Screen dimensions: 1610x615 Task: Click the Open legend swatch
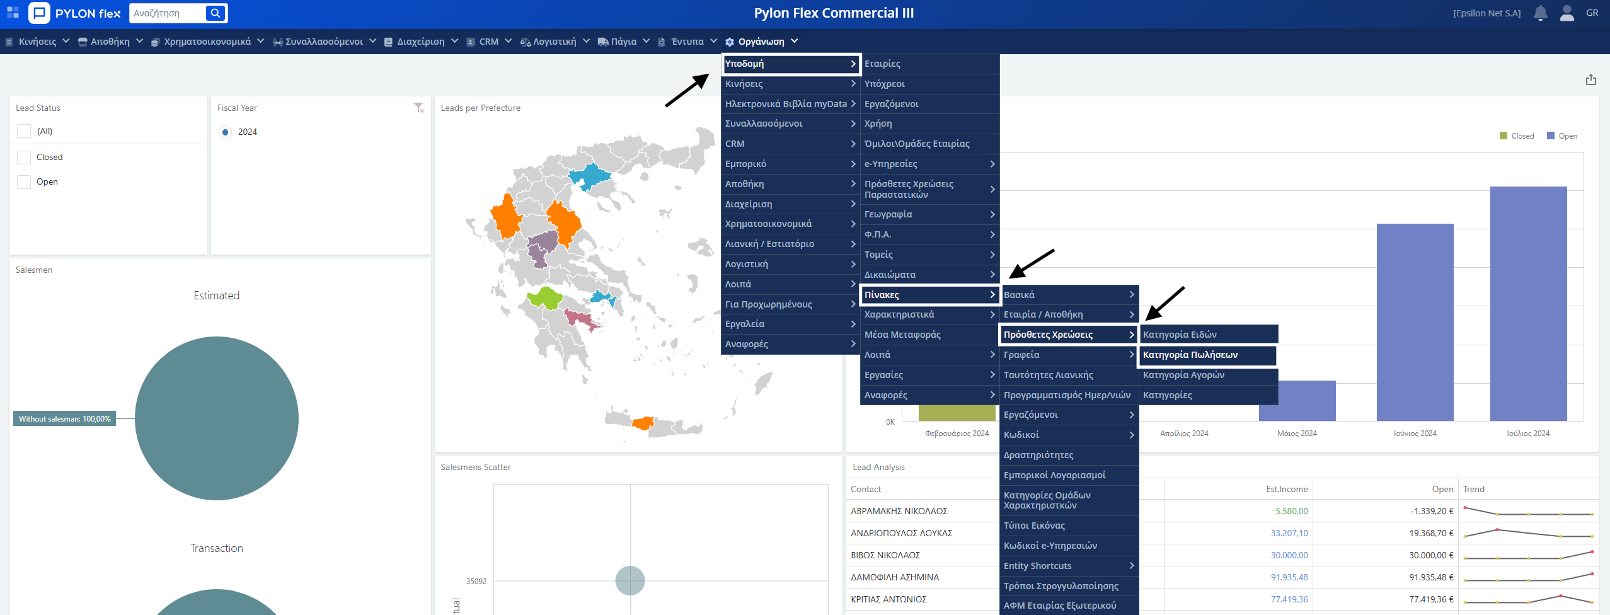coord(1551,135)
